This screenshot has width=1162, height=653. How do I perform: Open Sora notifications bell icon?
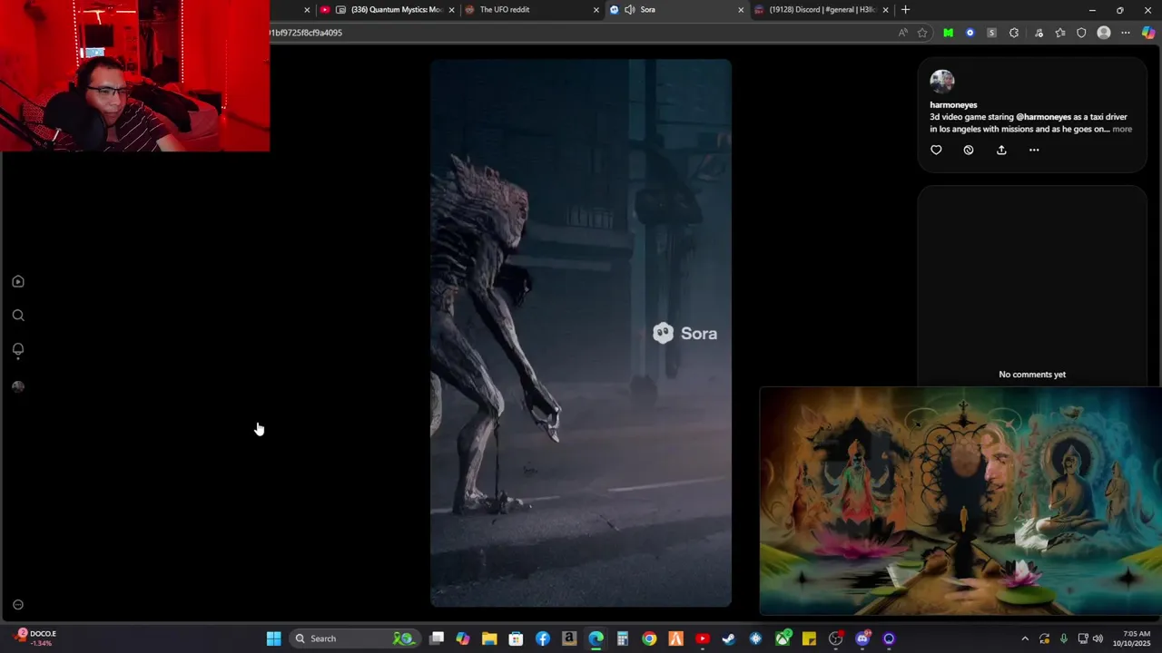(18, 350)
